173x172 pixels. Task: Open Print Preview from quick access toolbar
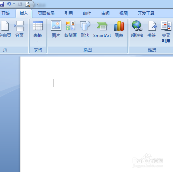click(28, 4)
